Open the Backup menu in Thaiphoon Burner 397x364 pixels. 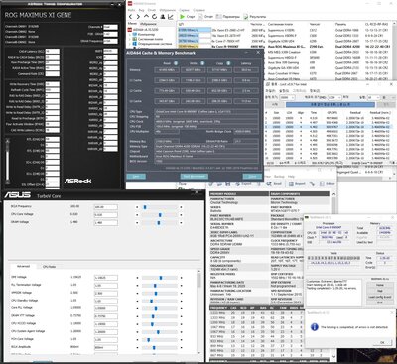[x=279, y=177]
